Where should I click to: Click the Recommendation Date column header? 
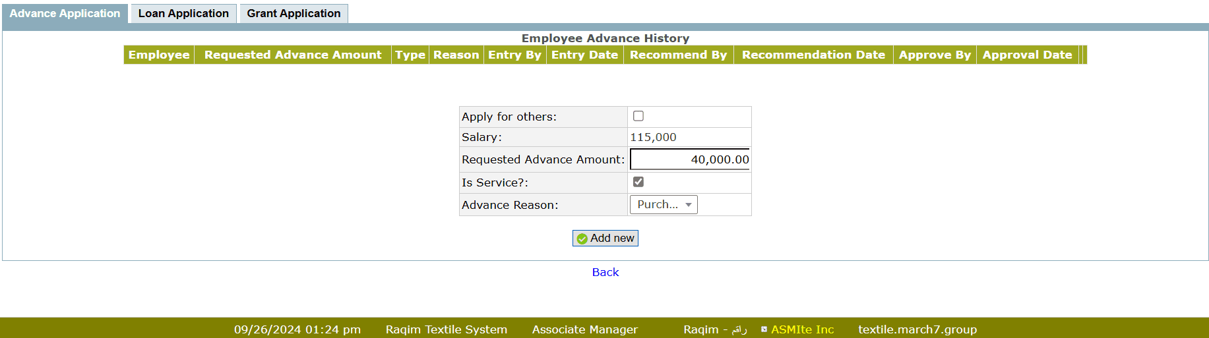[x=813, y=55]
